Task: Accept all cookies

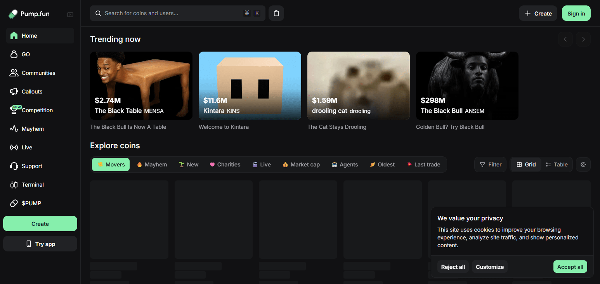Action: click(570, 267)
